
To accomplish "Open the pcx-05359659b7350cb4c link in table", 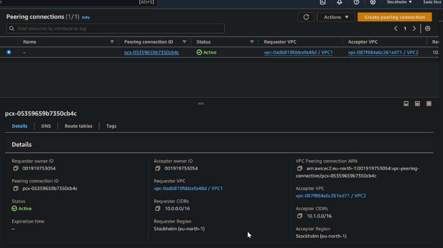I will (x=151, y=53).
